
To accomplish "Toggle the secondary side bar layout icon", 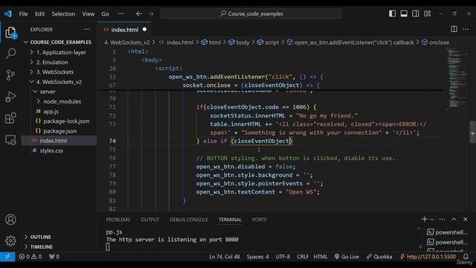I will tap(416, 13).
